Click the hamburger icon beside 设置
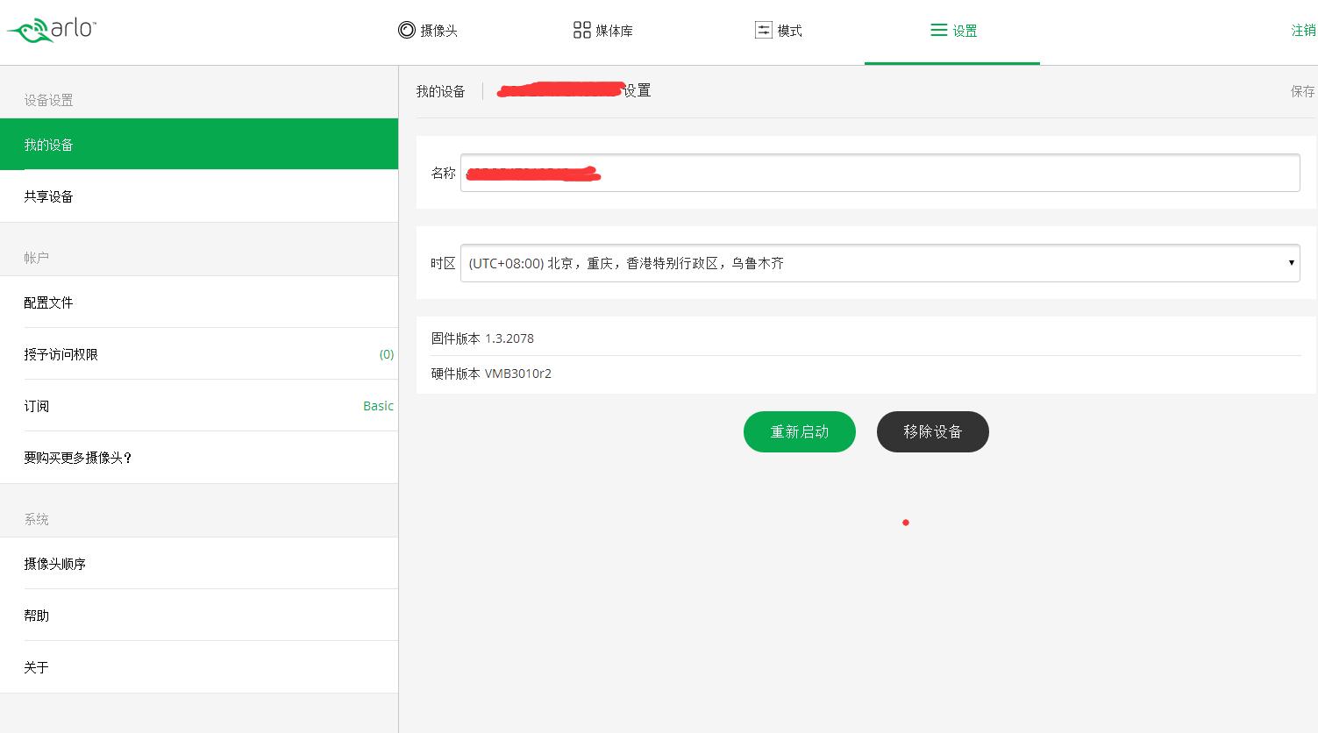This screenshot has width=1318, height=733. pyautogui.click(x=939, y=30)
